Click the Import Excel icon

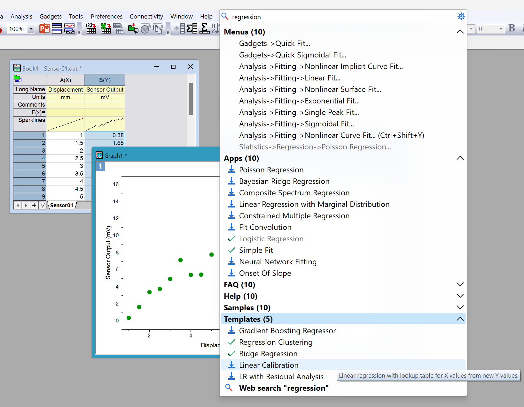[x=106, y=29]
